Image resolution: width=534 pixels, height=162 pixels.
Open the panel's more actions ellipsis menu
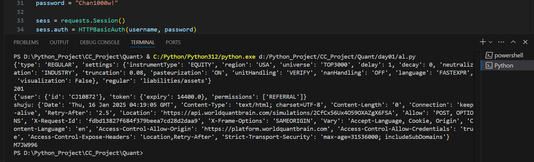(501, 42)
